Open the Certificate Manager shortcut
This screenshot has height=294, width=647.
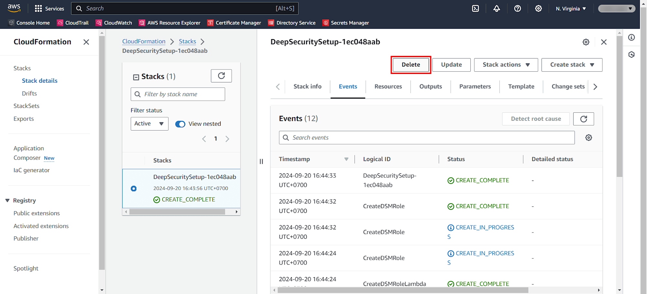234,23
